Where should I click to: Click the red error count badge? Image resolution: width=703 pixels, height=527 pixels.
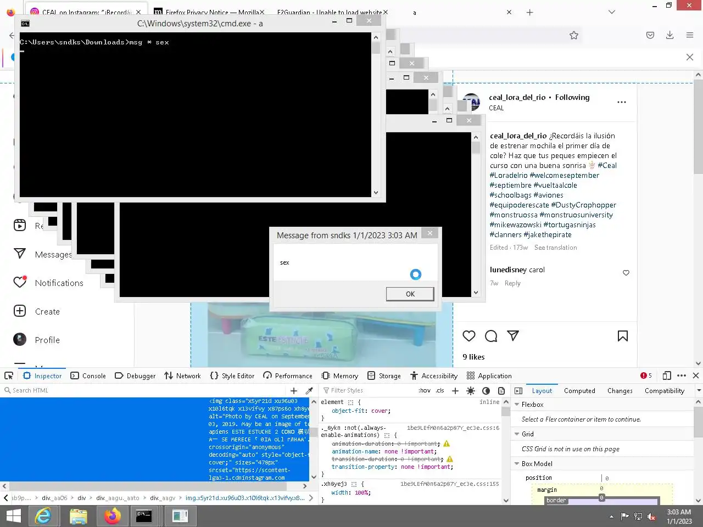(646, 376)
